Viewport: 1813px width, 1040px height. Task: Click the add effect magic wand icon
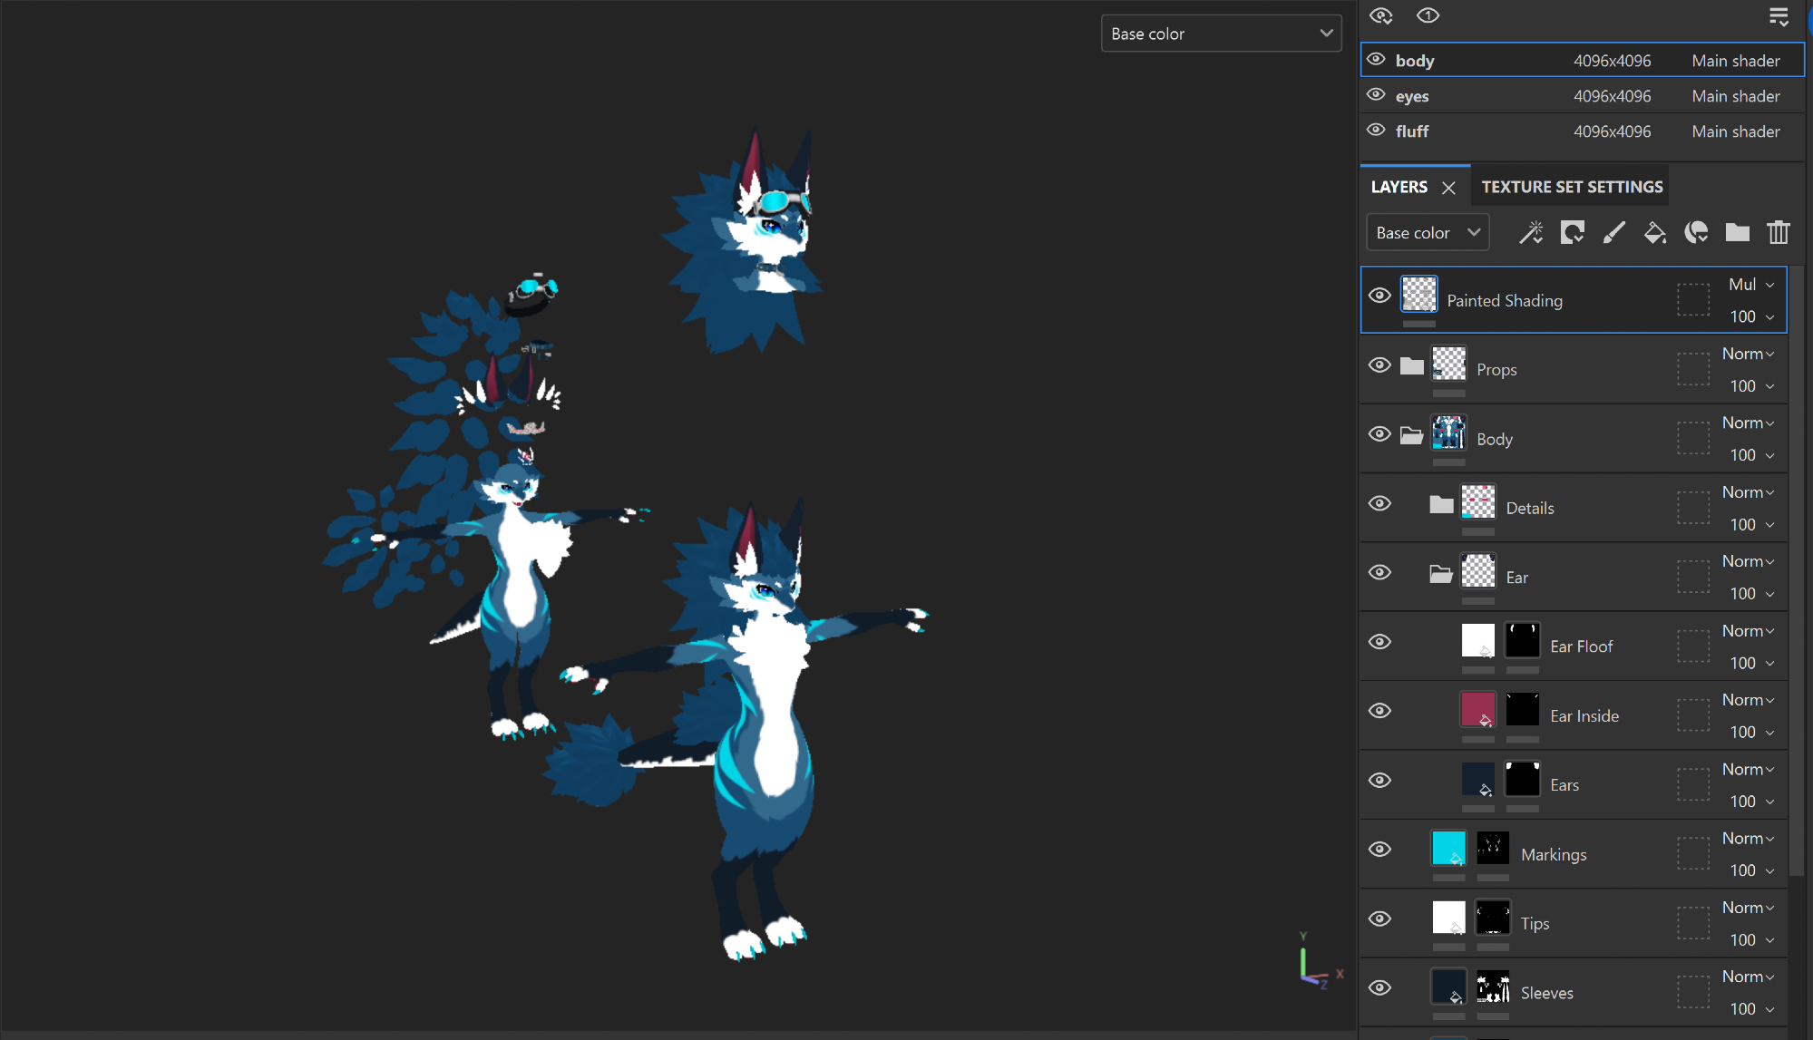point(1531,233)
